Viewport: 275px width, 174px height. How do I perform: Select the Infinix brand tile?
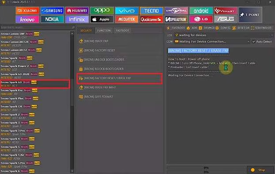pos(77,19)
